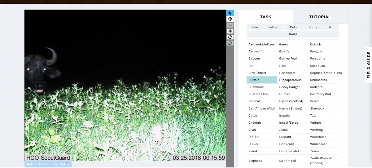Select Lion (male)

292,161
